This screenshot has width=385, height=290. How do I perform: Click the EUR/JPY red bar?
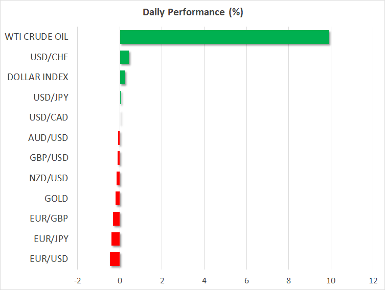point(116,239)
